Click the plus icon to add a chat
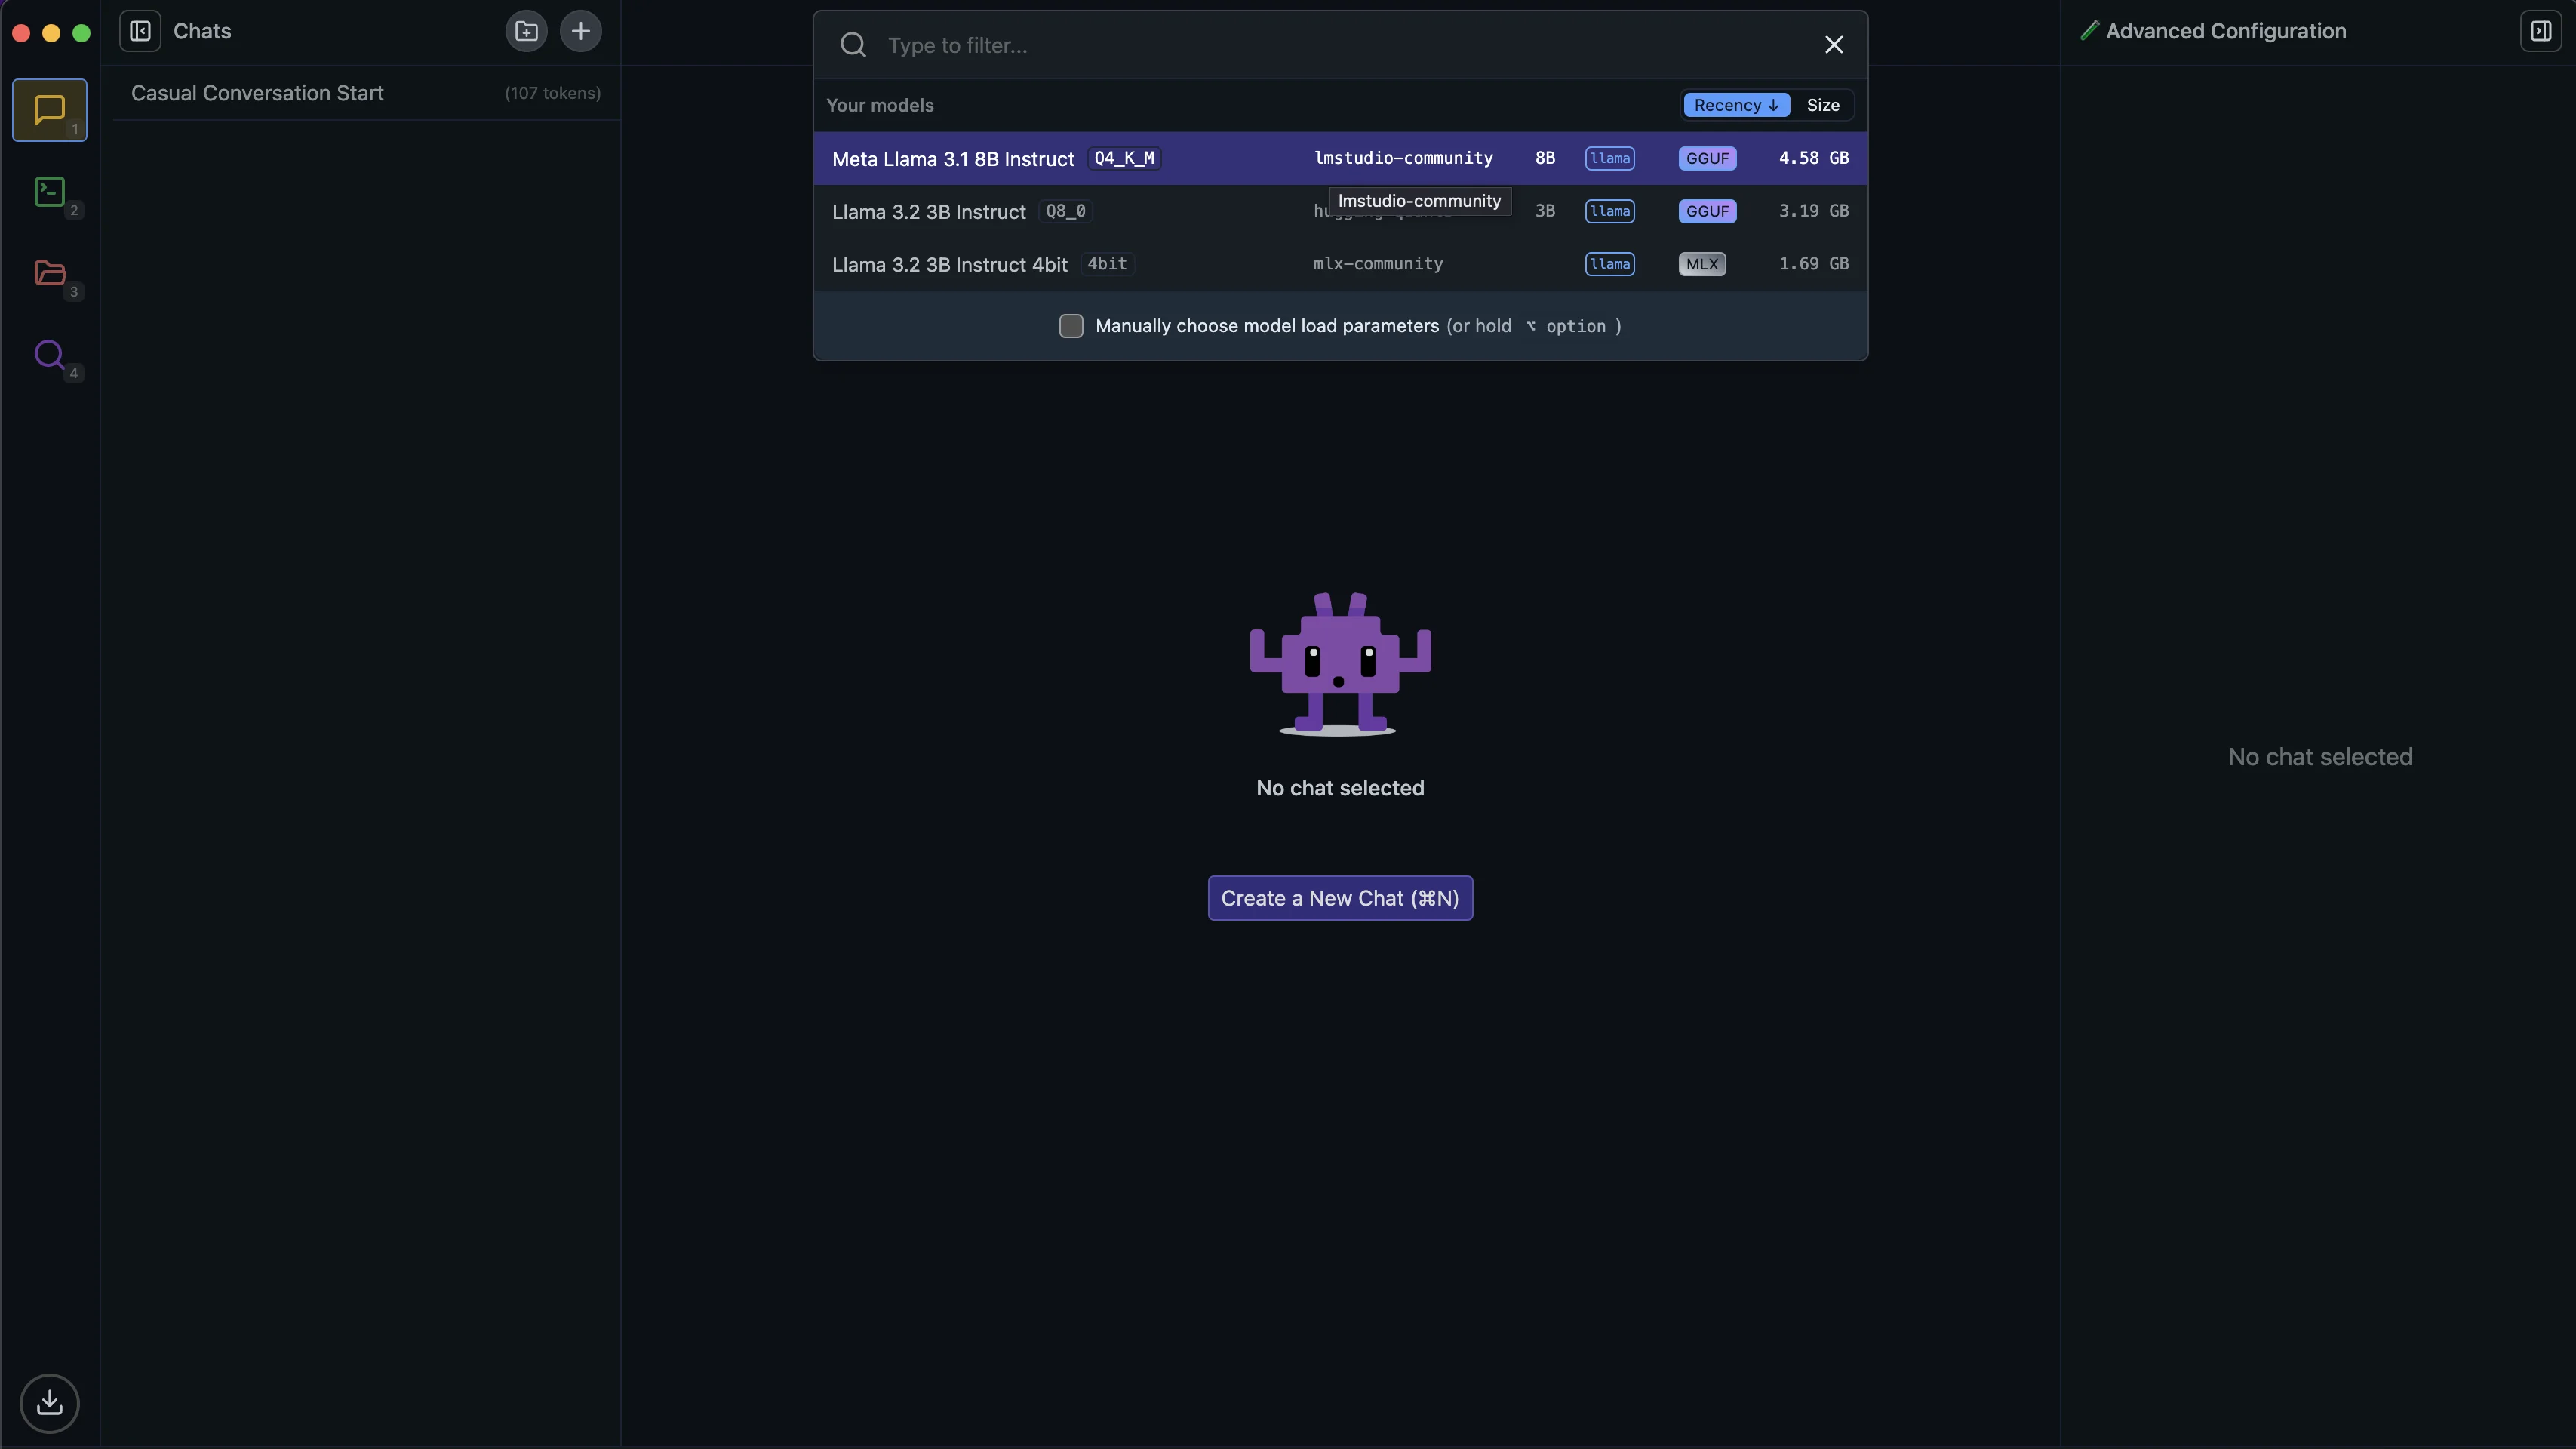This screenshot has width=2576, height=1449. coord(580,31)
